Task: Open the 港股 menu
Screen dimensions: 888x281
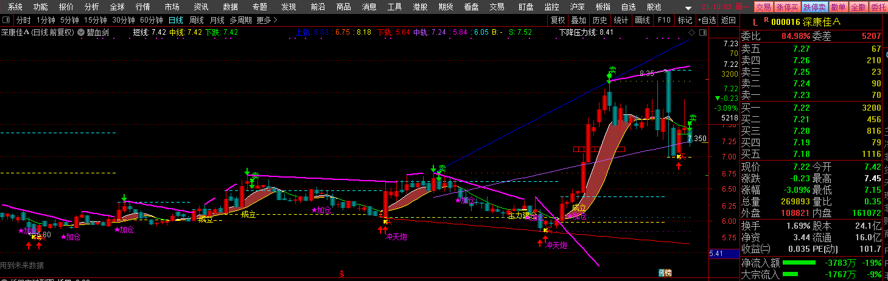Action: click(x=420, y=7)
